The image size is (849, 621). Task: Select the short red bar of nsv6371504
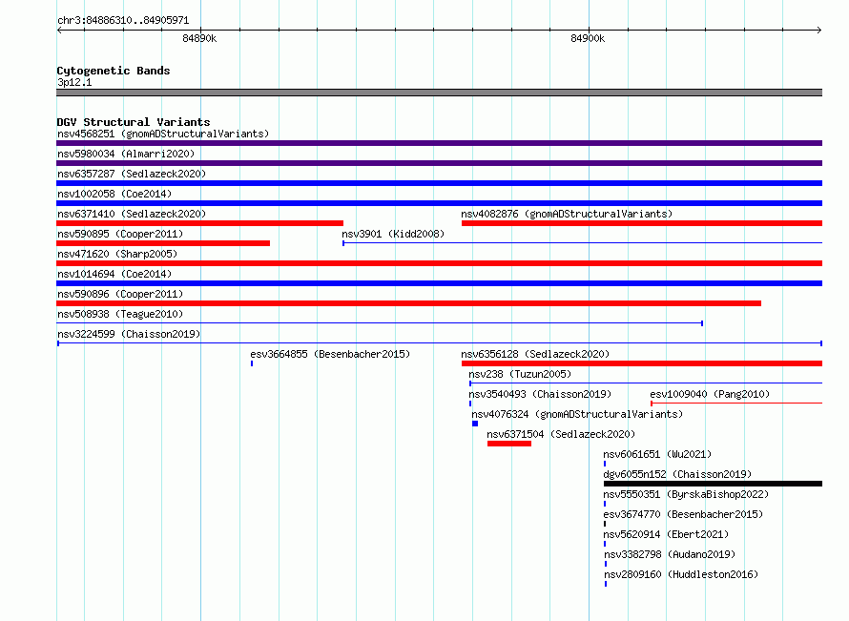pos(509,444)
